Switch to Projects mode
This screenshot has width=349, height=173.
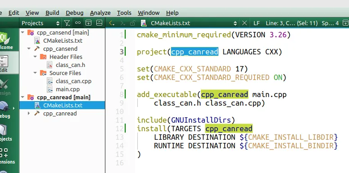tap(6, 133)
